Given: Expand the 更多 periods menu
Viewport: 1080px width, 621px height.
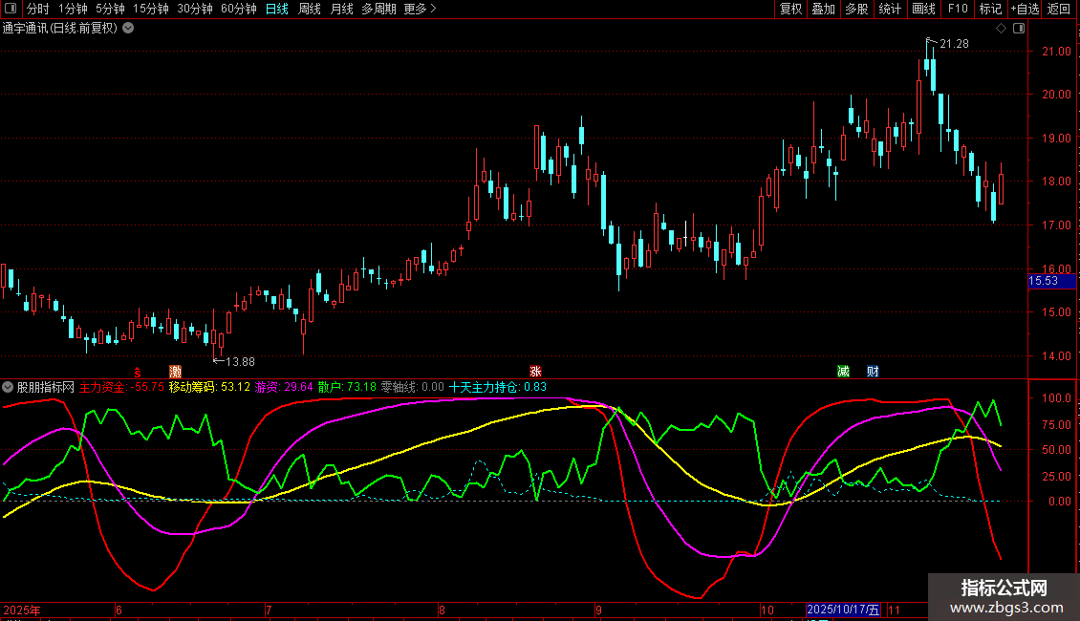Looking at the screenshot, I should [x=421, y=9].
